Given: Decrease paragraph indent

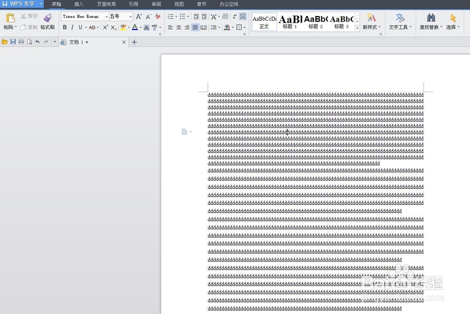Looking at the screenshot, I should pos(196,16).
